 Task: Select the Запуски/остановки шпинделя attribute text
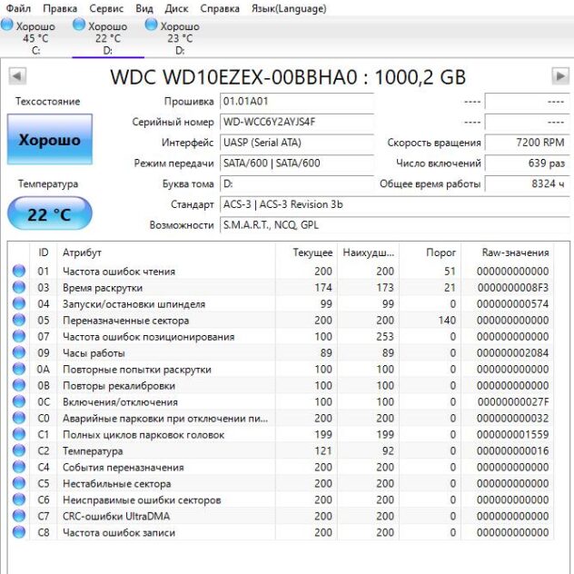coord(134,304)
